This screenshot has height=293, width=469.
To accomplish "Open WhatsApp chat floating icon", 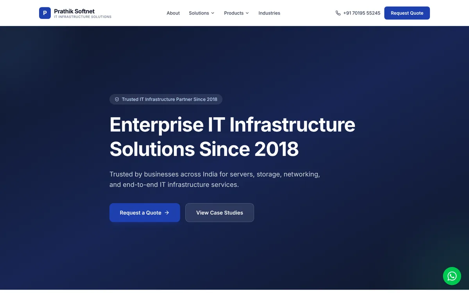I will (x=452, y=276).
